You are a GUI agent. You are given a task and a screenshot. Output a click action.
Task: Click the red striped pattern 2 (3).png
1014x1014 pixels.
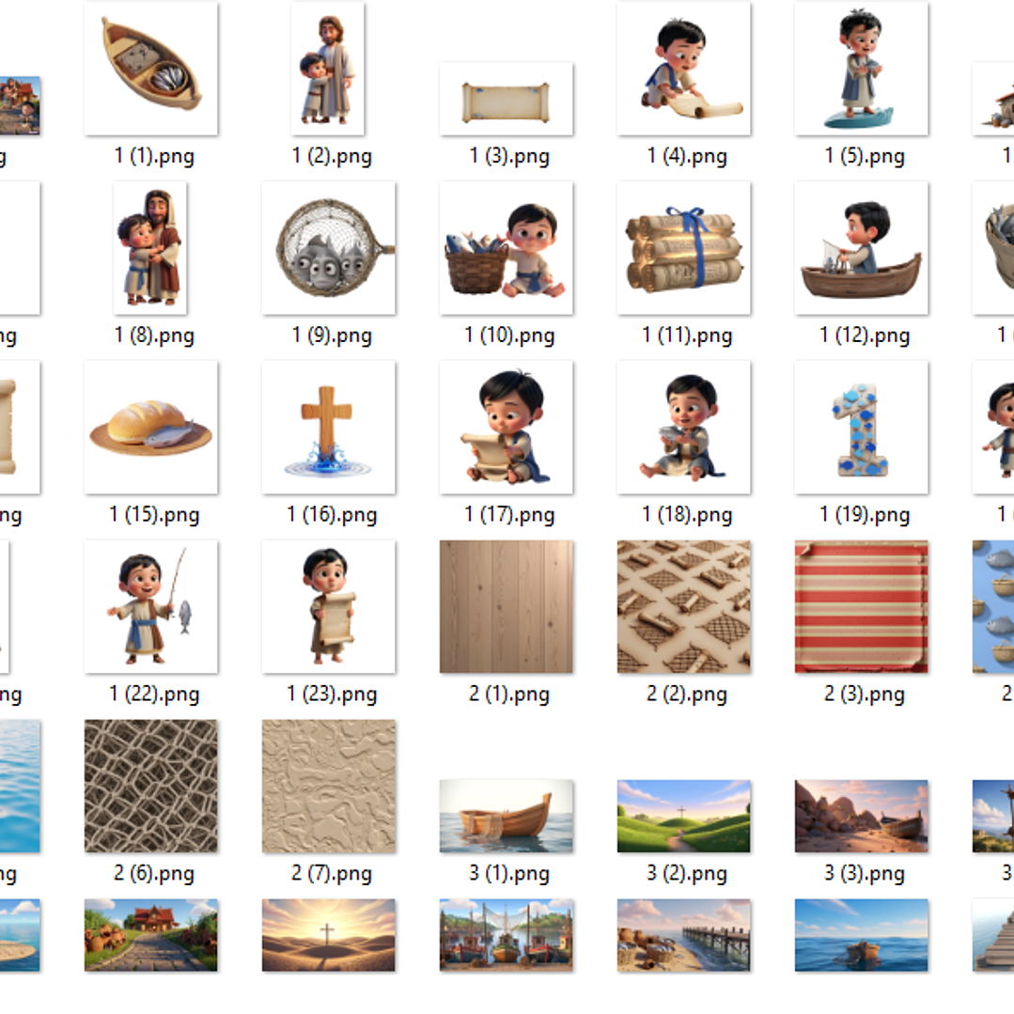click(x=861, y=606)
